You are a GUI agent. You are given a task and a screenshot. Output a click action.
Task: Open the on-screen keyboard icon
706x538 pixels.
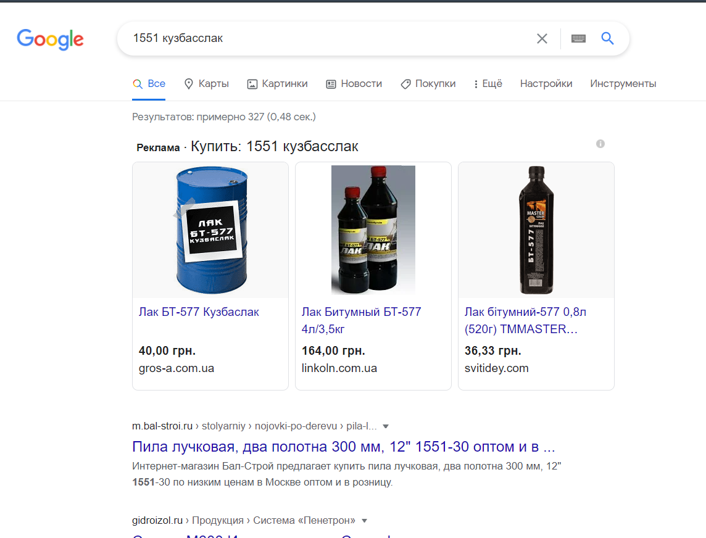tap(579, 39)
